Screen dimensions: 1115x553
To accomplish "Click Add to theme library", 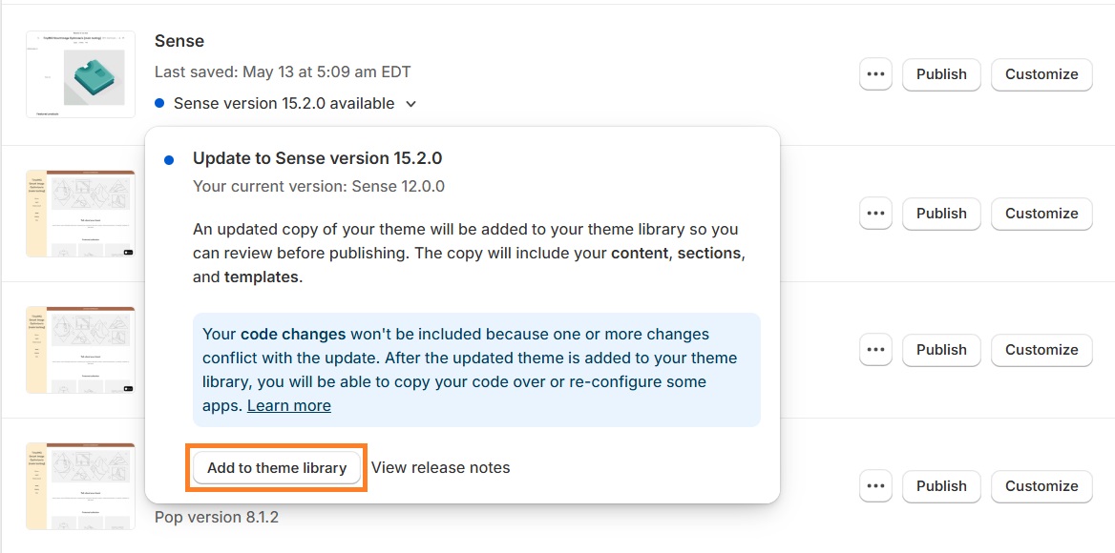I will (276, 467).
